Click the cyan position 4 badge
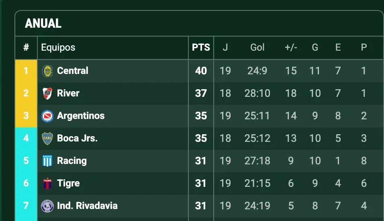Image resolution: width=384 pixels, height=221 pixels. click(x=26, y=138)
